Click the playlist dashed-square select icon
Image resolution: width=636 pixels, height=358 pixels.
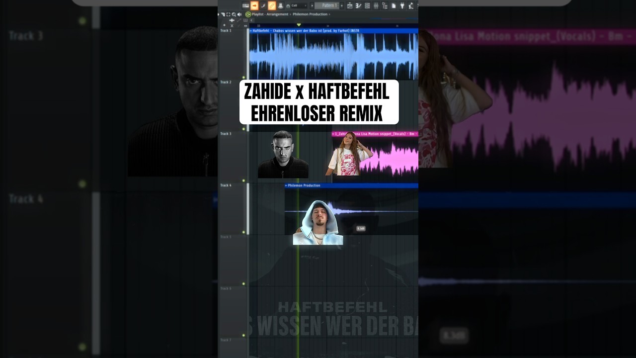pos(228,14)
